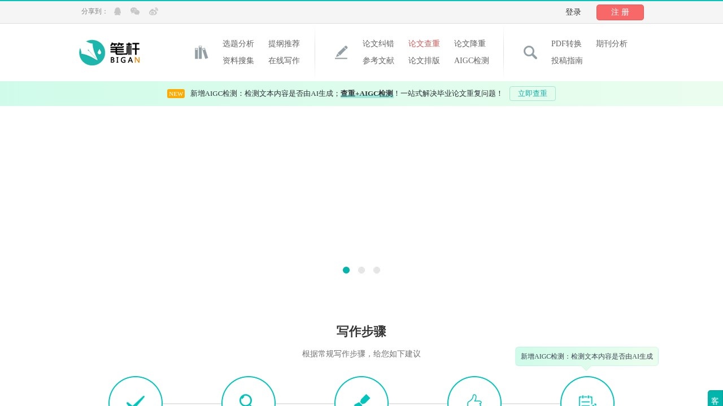Viewport: 723px width, 406px height.
Task: Share the page via Weibo icon
Action: tap(153, 11)
